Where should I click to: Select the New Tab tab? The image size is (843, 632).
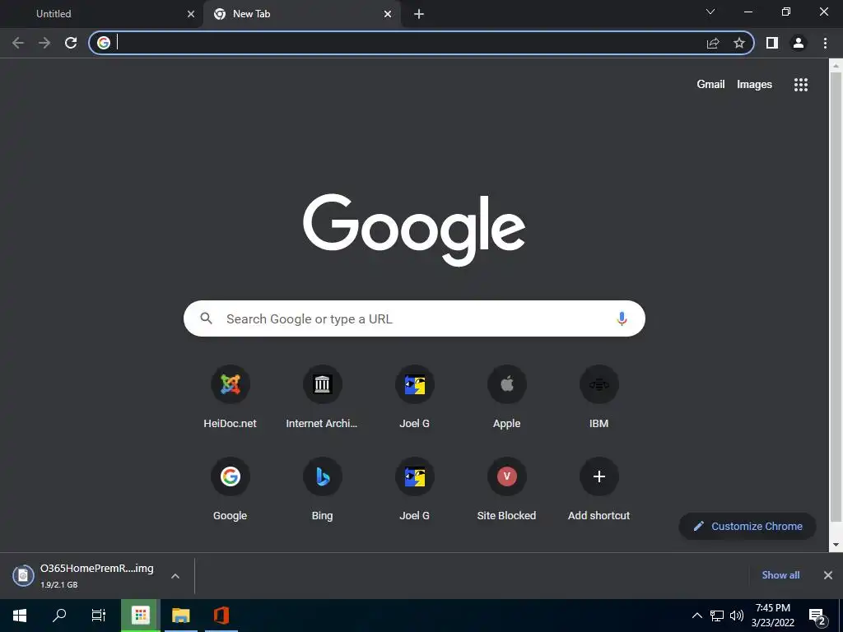(301, 14)
